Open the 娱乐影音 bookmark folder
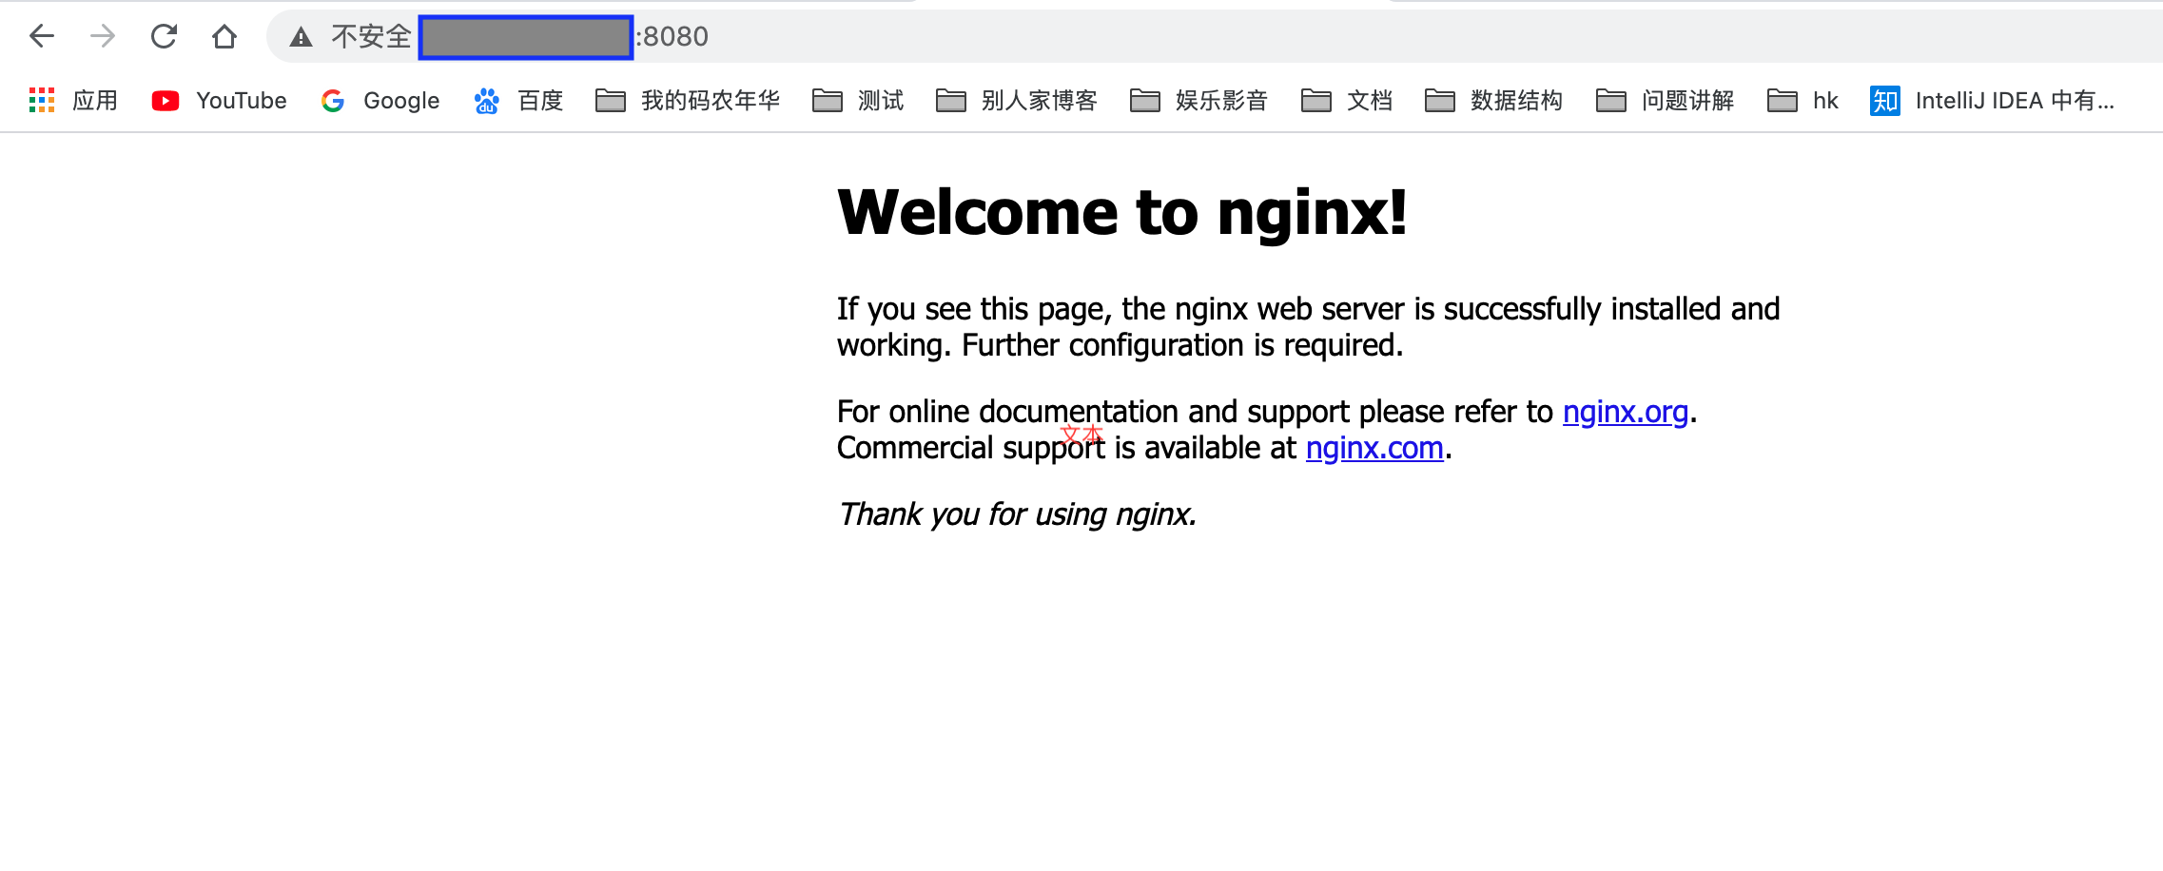Viewport: 2163px width, 871px height. (1198, 100)
